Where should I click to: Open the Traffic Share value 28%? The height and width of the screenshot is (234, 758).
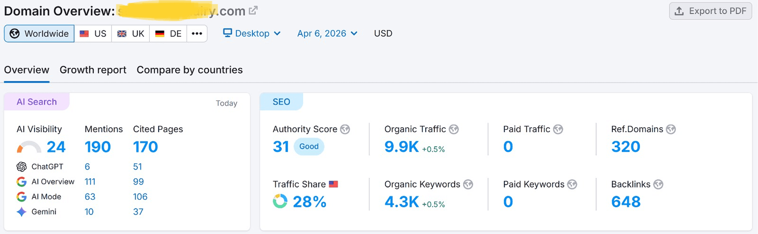(x=310, y=202)
